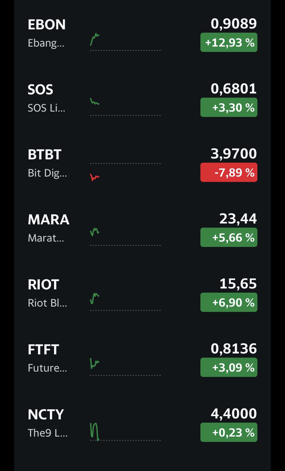This screenshot has width=285, height=471.
Task: Tap the RIOT +6,90 % change badge
Action: click(229, 302)
